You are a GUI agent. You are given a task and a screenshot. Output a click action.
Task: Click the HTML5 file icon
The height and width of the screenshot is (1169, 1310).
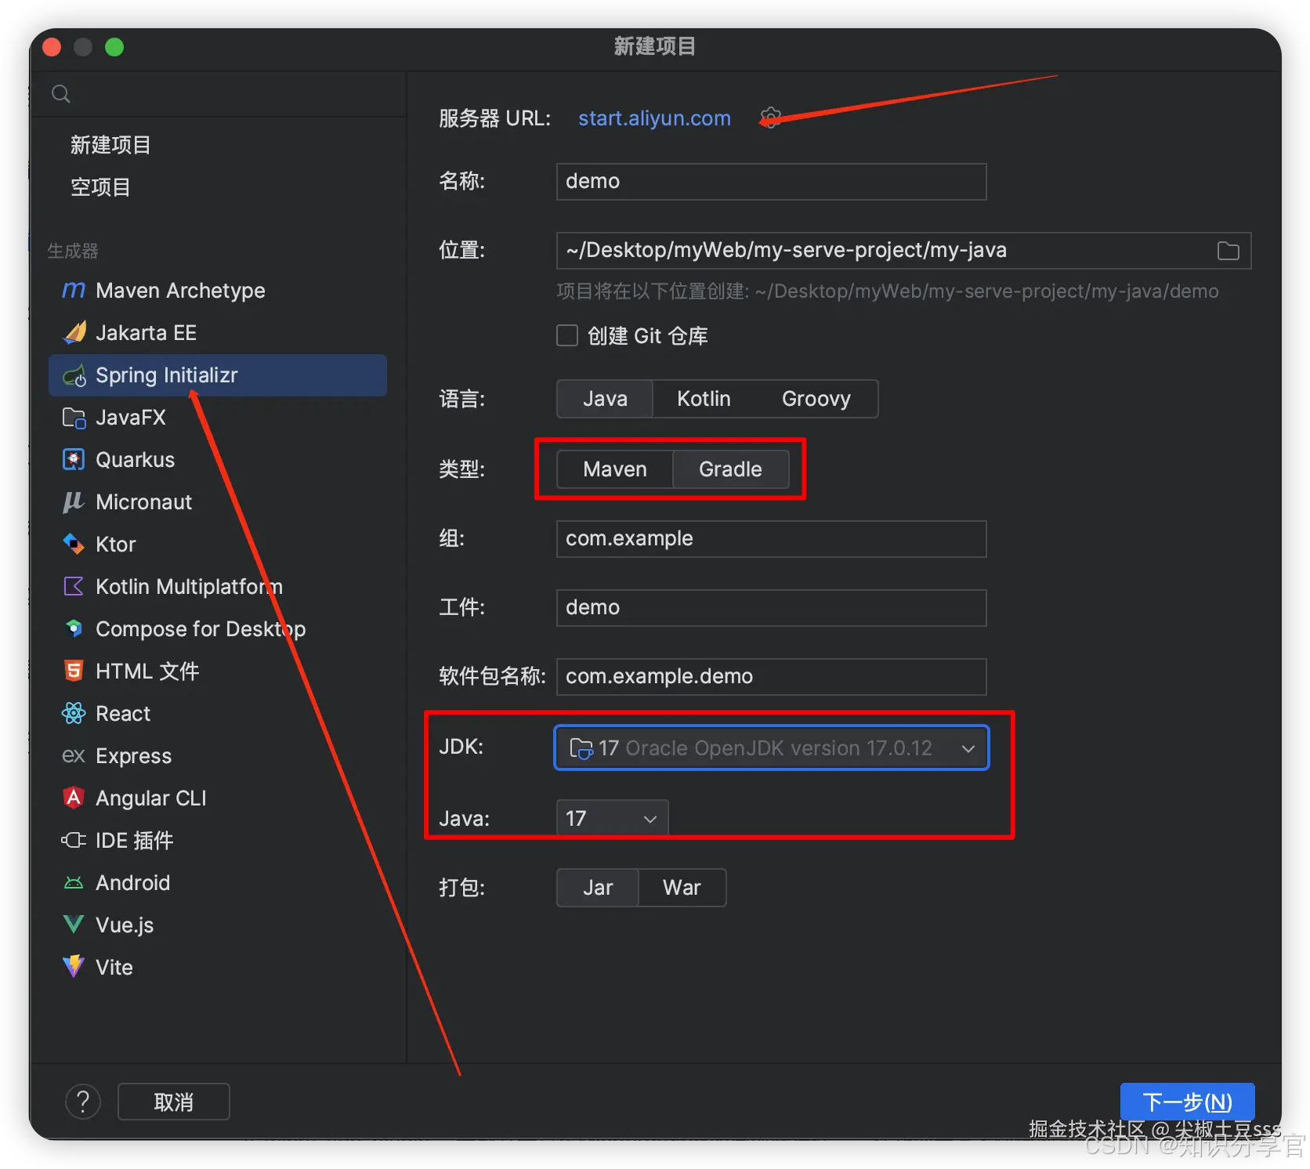tap(74, 671)
